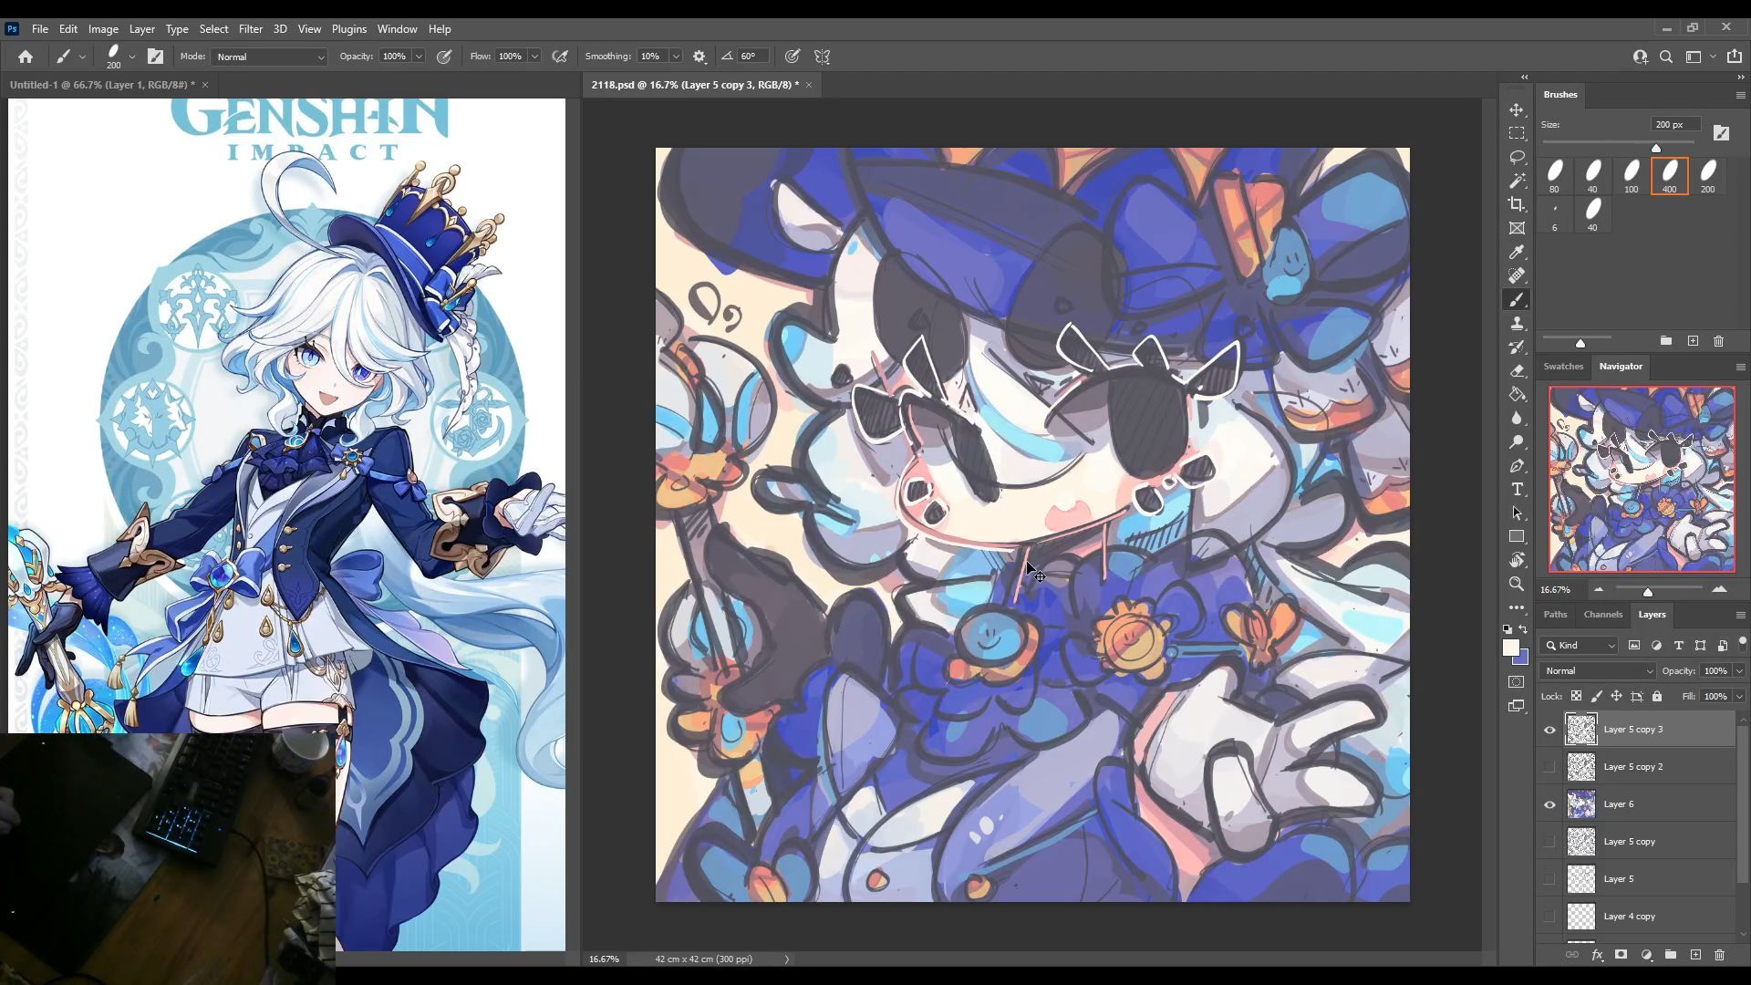Click the Home icon in options bar
Screen dimensions: 1751x985
coord(26,57)
